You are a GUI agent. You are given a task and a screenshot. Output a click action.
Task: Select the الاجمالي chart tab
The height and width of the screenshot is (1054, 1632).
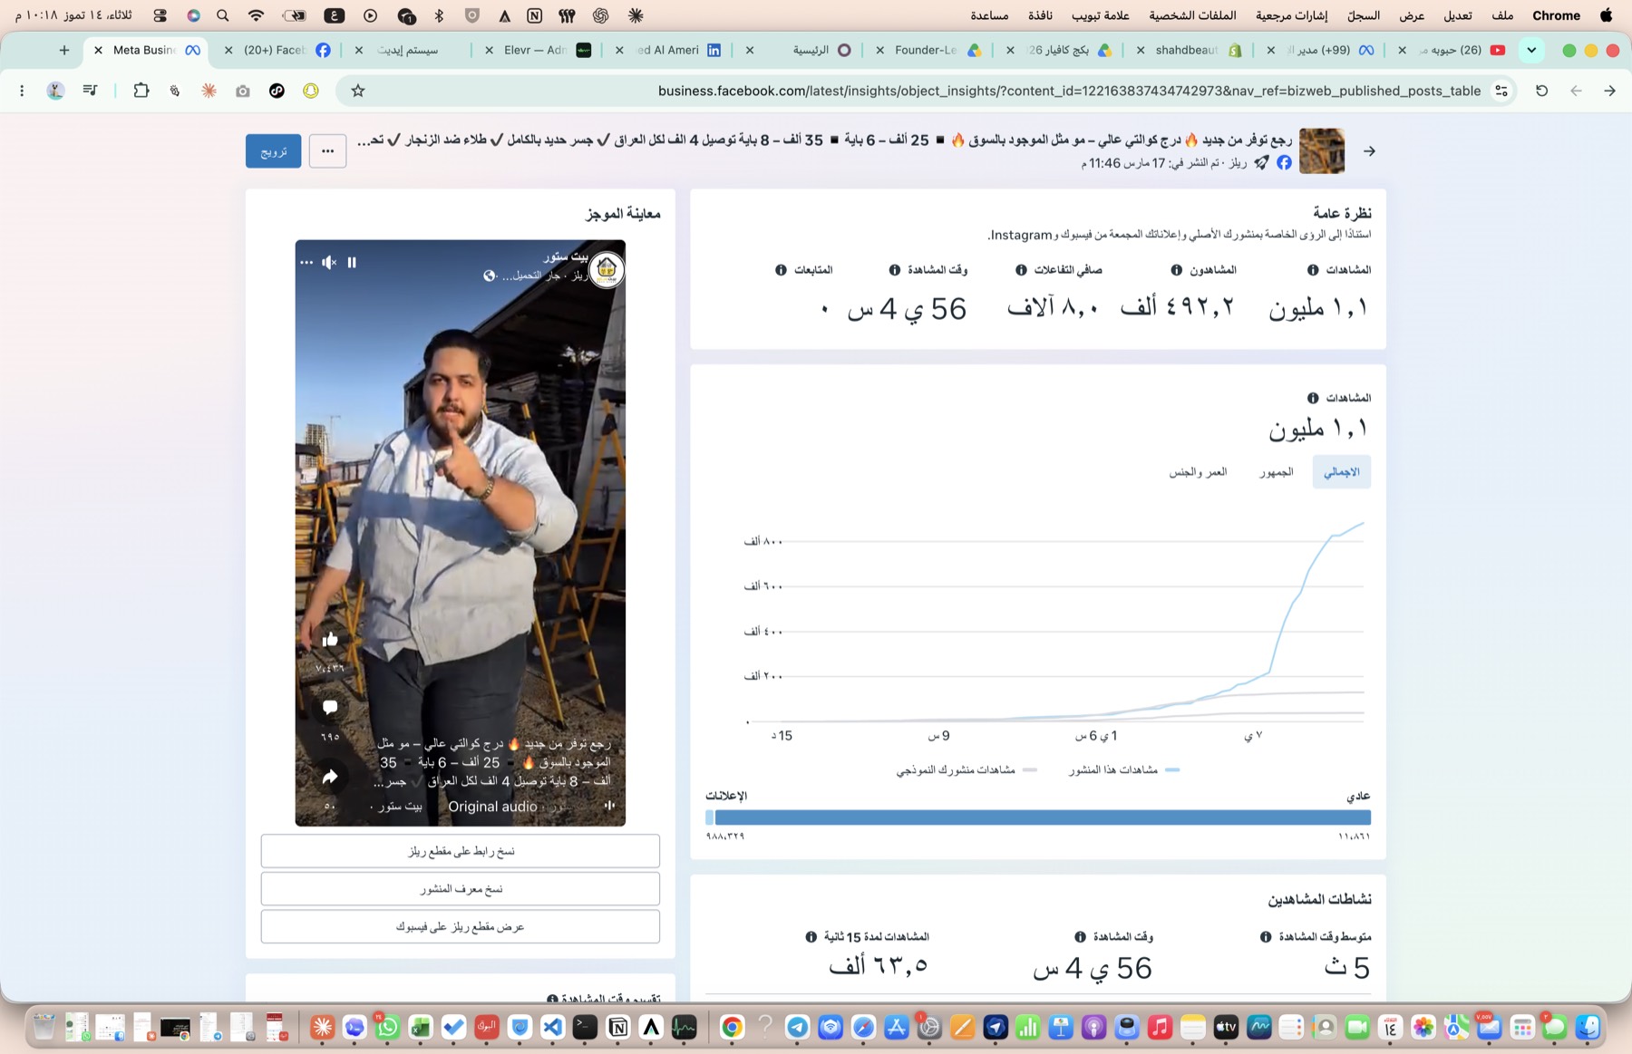(1341, 472)
